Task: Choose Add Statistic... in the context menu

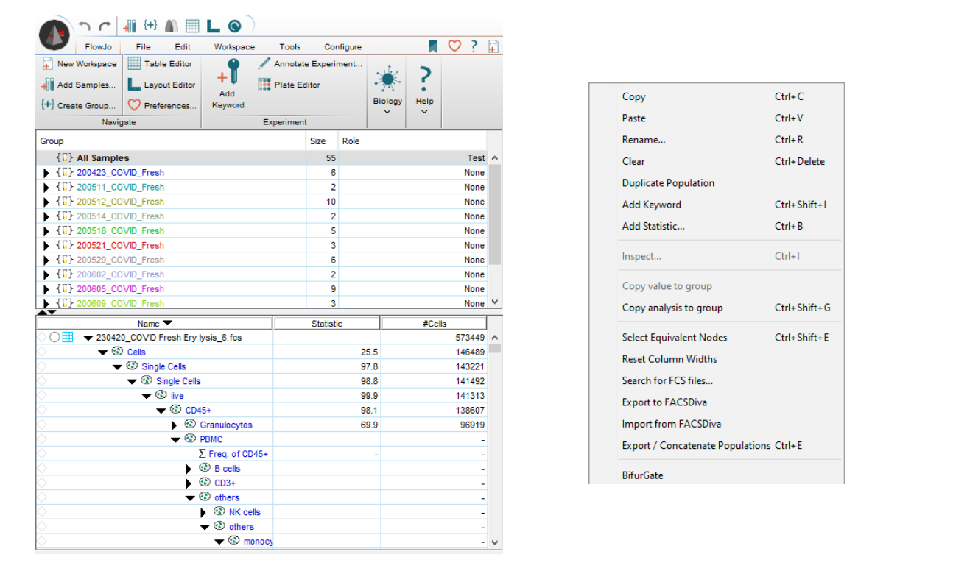Action: pyautogui.click(x=653, y=227)
